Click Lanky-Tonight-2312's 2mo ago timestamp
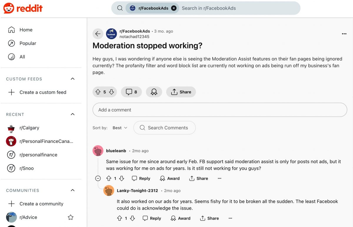The image size is (353, 227). pyautogui.click(x=172, y=191)
